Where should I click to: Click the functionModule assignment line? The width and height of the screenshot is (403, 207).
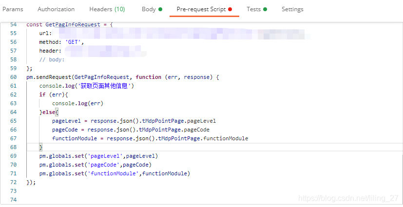(150, 138)
